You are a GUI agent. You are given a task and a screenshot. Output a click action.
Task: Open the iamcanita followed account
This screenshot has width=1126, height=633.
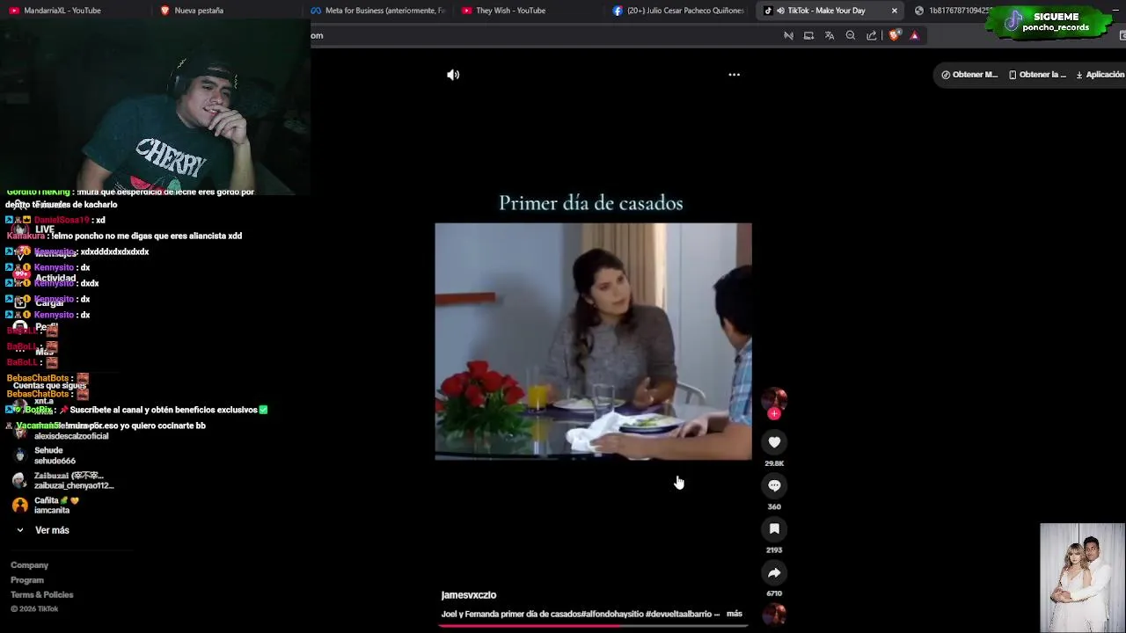tap(52, 511)
